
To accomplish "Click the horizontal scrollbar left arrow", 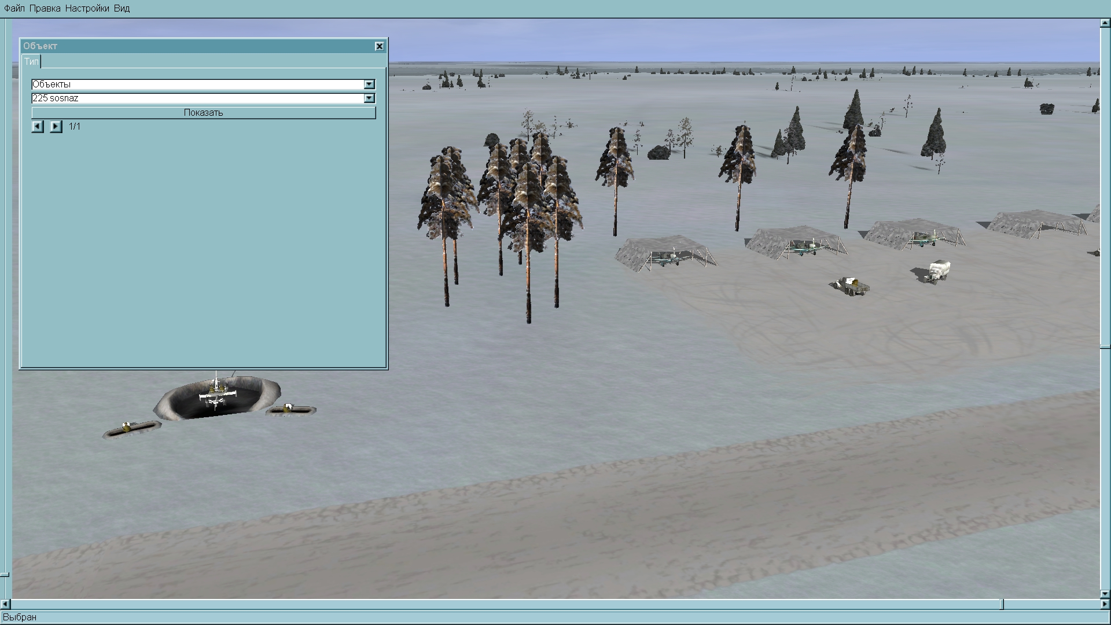I will [5, 604].
